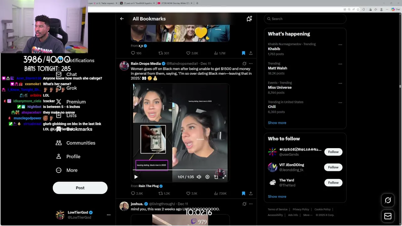
Task: Close the 'ryan on X' browser tab
Action: click(117, 3)
